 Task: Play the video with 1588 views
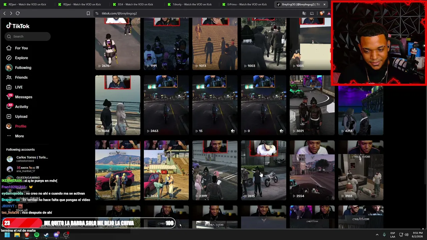(x=118, y=105)
